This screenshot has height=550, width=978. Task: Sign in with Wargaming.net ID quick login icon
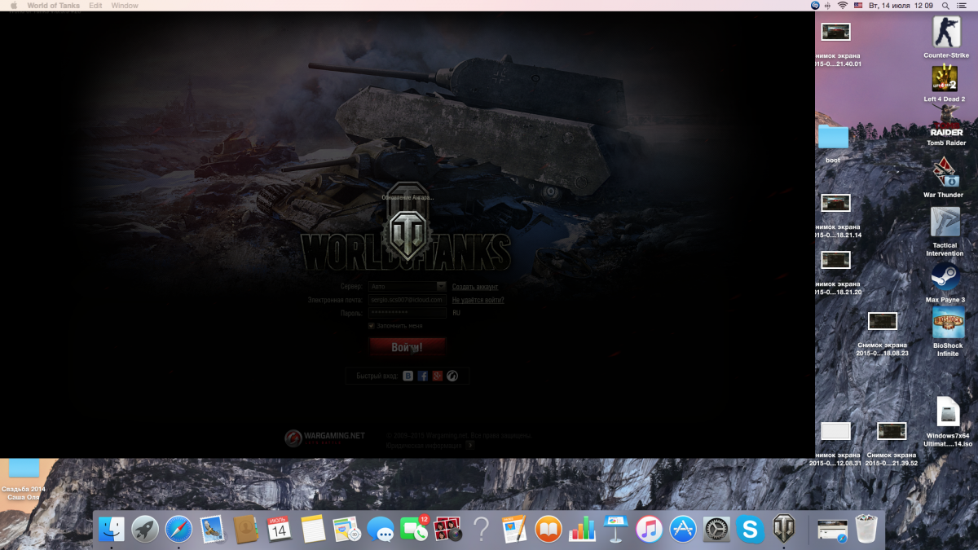(452, 376)
